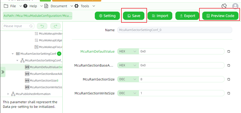This screenshot has width=241, height=113.
Task: Toggle dark mode moon icon
Action: tap(224, 6)
